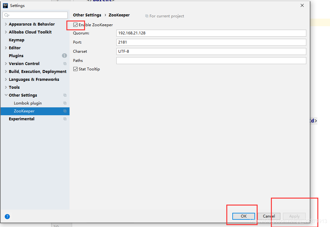Click the project-level icon beside ZooKeeper row
Viewport: 330px width, 227px height.
tap(65, 111)
